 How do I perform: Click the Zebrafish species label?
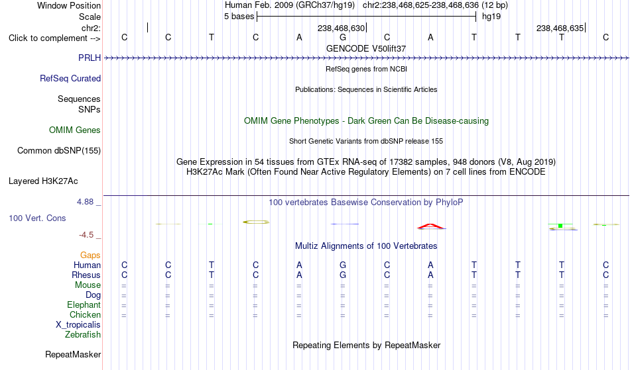83,334
